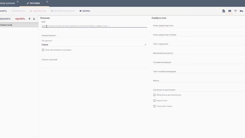The width and height of the screenshot is (245, 138).
Task: Switch to the ХРАНИЛИЩЕ ДАННЫХ tab
Action: coord(7,3)
